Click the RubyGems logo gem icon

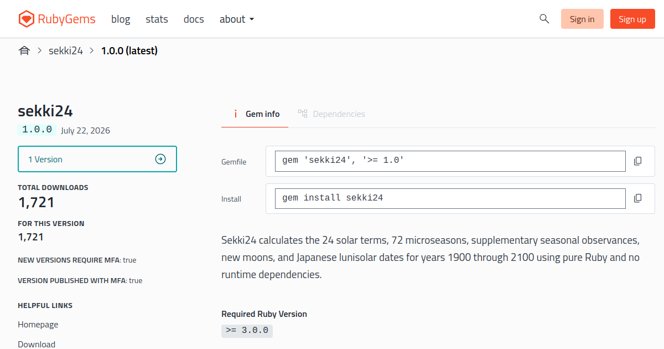point(26,19)
